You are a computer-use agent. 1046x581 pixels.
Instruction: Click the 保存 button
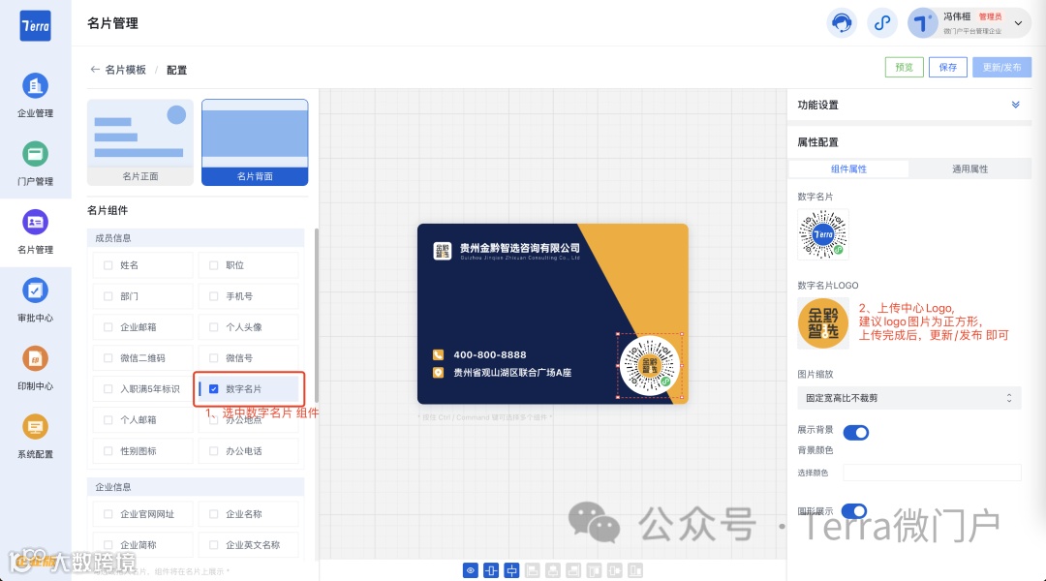(x=948, y=68)
